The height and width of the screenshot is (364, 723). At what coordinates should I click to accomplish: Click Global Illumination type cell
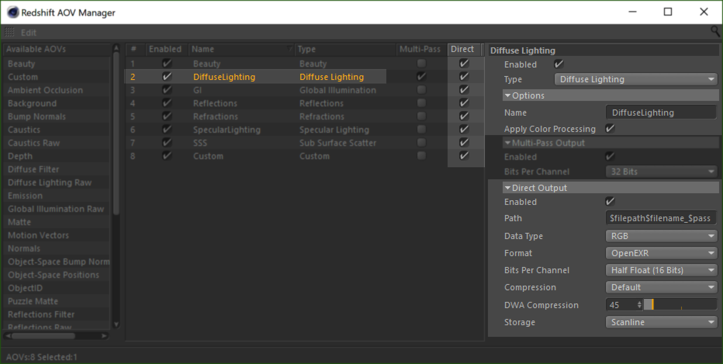[x=338, y=90]
